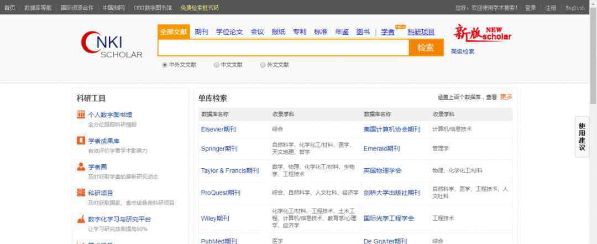Open PubMed期刊 database
Screen dimensions: 597x244
(x=219, y=241)
